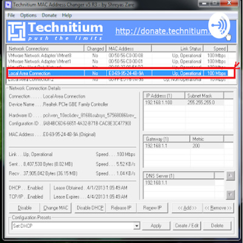This screenshot has width=243, height=243.
Task: Click the << Remove >> button
Action: point(218,208)
